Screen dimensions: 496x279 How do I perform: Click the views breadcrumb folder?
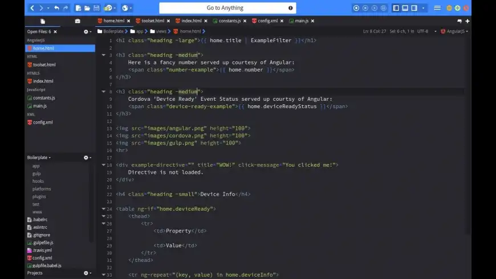coord(158,31)
